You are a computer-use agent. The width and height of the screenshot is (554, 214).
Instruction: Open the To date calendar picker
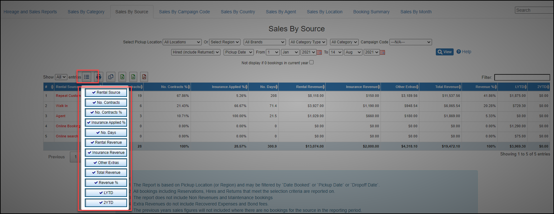click(382, 53)
